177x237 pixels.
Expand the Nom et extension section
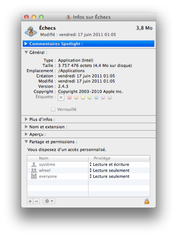click(x=26, y=127)
